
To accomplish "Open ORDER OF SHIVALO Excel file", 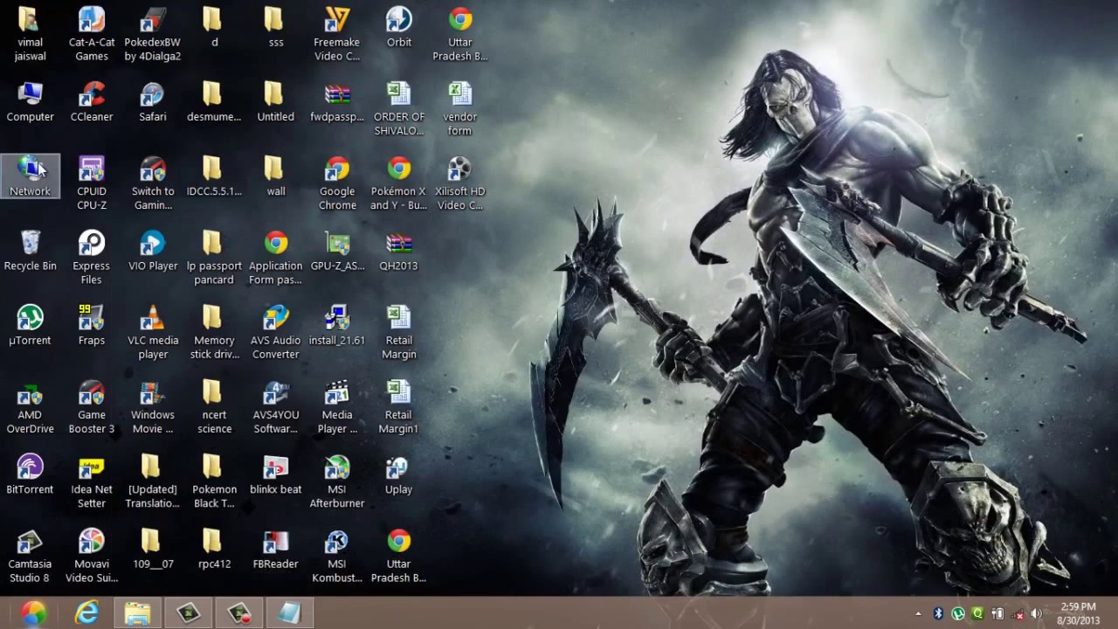I will [x=398, y=109].
